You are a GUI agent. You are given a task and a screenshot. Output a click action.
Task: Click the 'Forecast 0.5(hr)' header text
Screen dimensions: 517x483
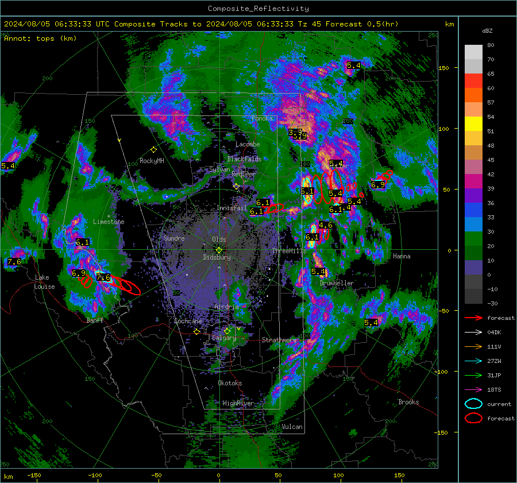click(362, 24)
